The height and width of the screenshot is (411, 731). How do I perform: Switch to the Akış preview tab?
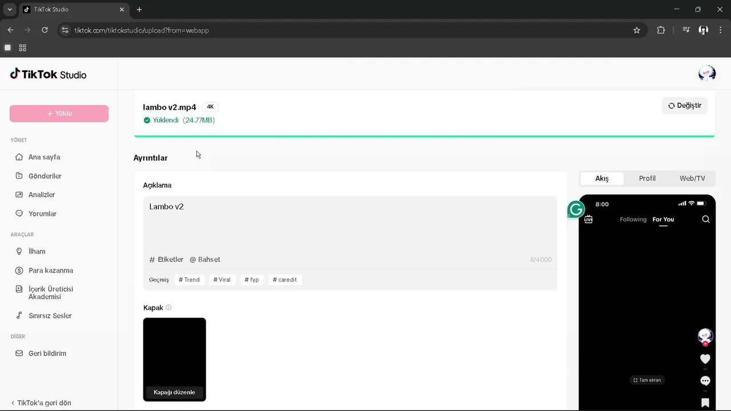602,179
